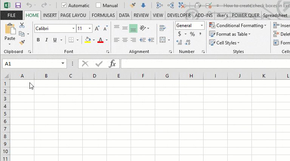Click the blue down arrow in Quick Access toolbar
The width and height of the screenshot is (290, 161).
(x=143, y=5)
